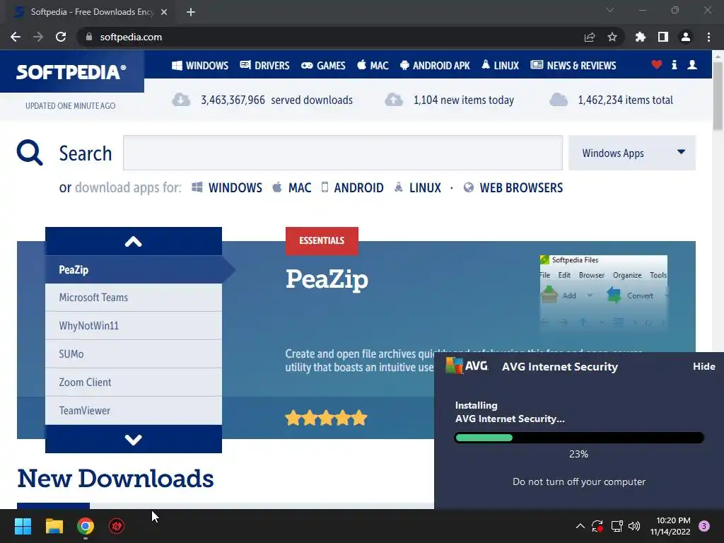The height and width of the screenshot is (543, 724).
Task: Click the network display tray icon
Action: point(617,526)
